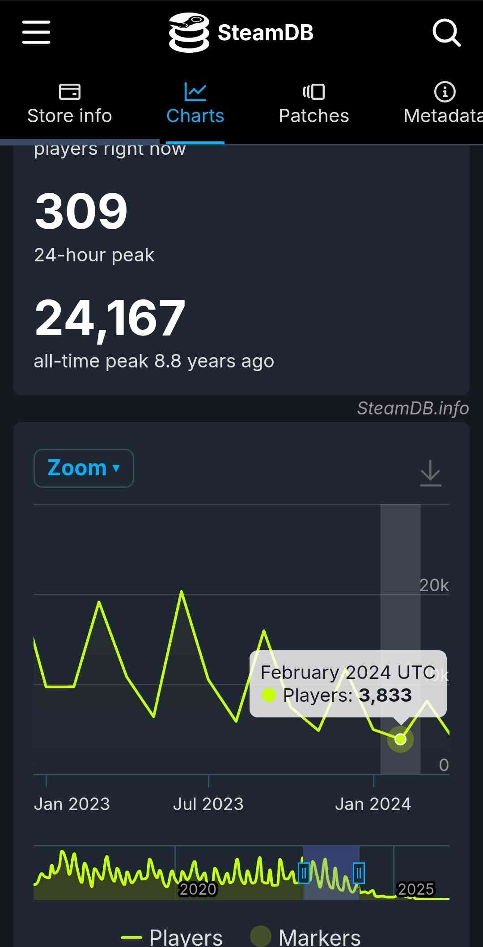Tap the Patches icon
The image size is (483, 947).
click(314, 92)
